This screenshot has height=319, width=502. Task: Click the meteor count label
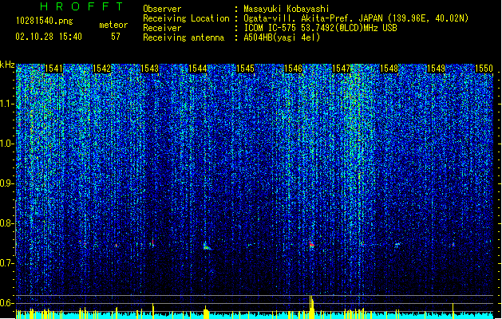[113, 25]
